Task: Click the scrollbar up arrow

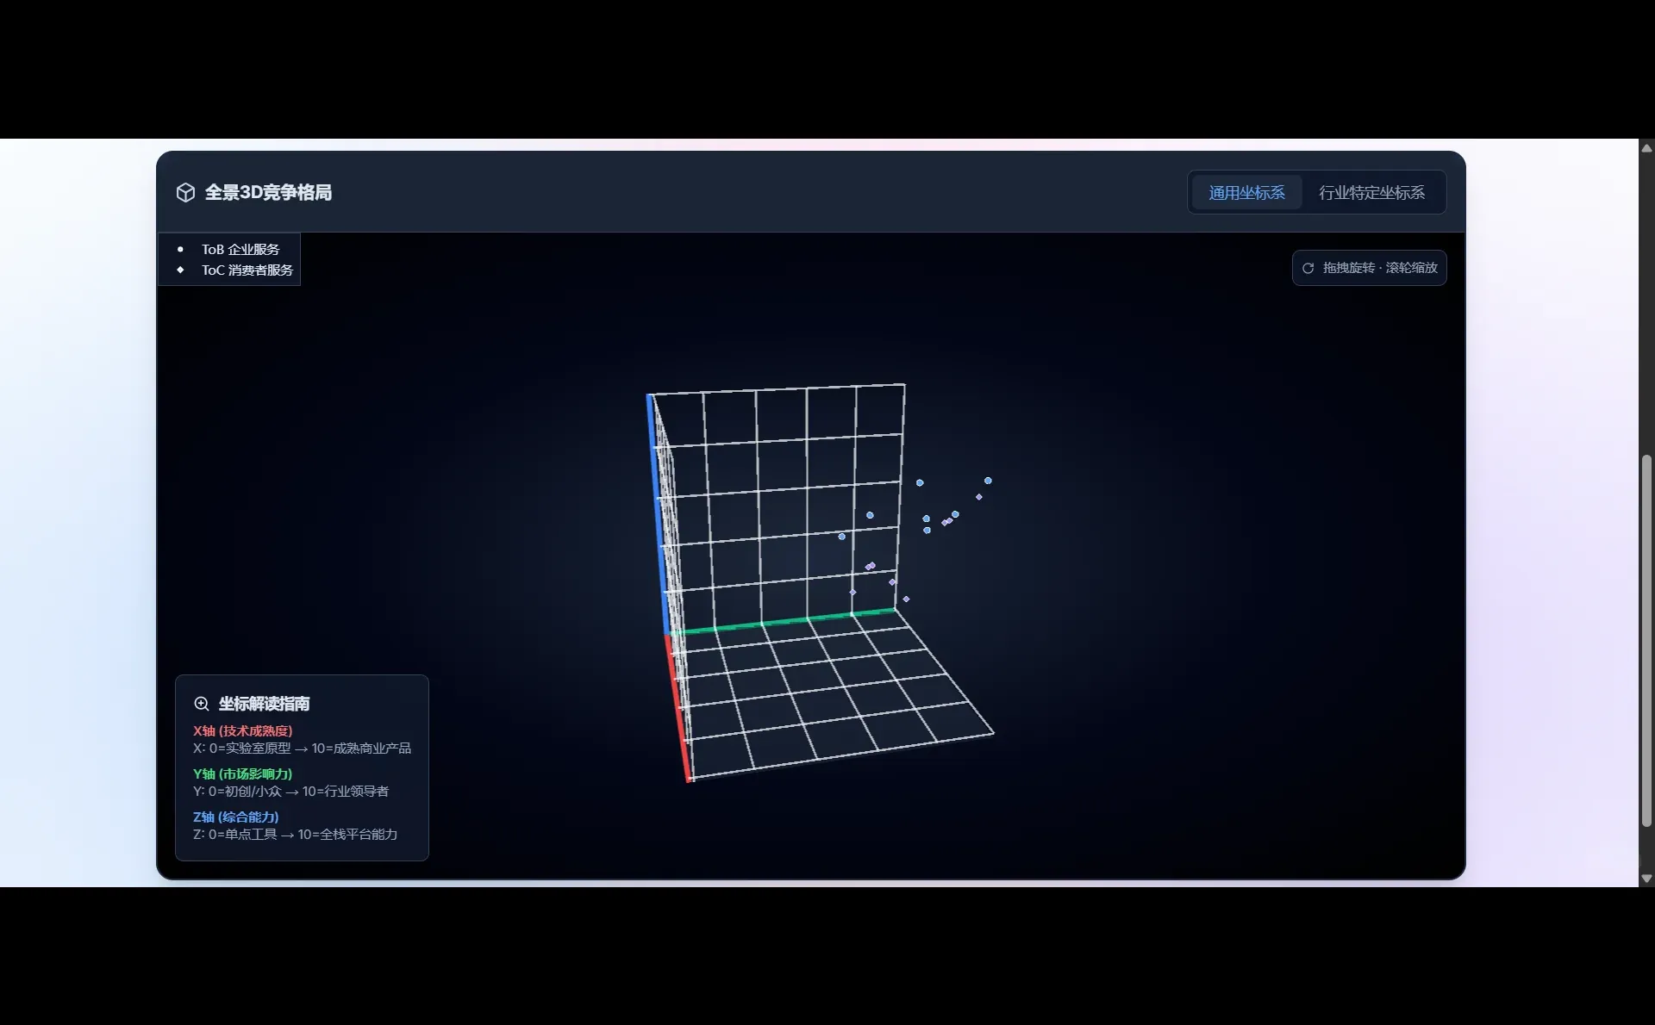Action: (1646, 148)
